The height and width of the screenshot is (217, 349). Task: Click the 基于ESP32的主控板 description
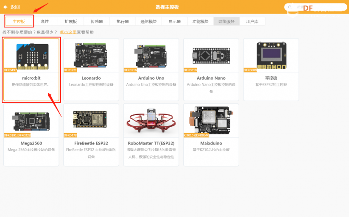271,85
